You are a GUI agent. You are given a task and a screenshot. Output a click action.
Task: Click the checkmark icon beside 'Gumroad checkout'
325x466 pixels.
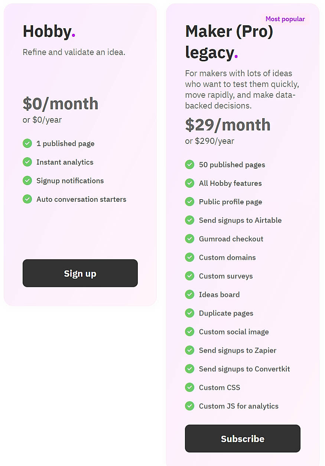pyautogui.click(x=189, y=239)
